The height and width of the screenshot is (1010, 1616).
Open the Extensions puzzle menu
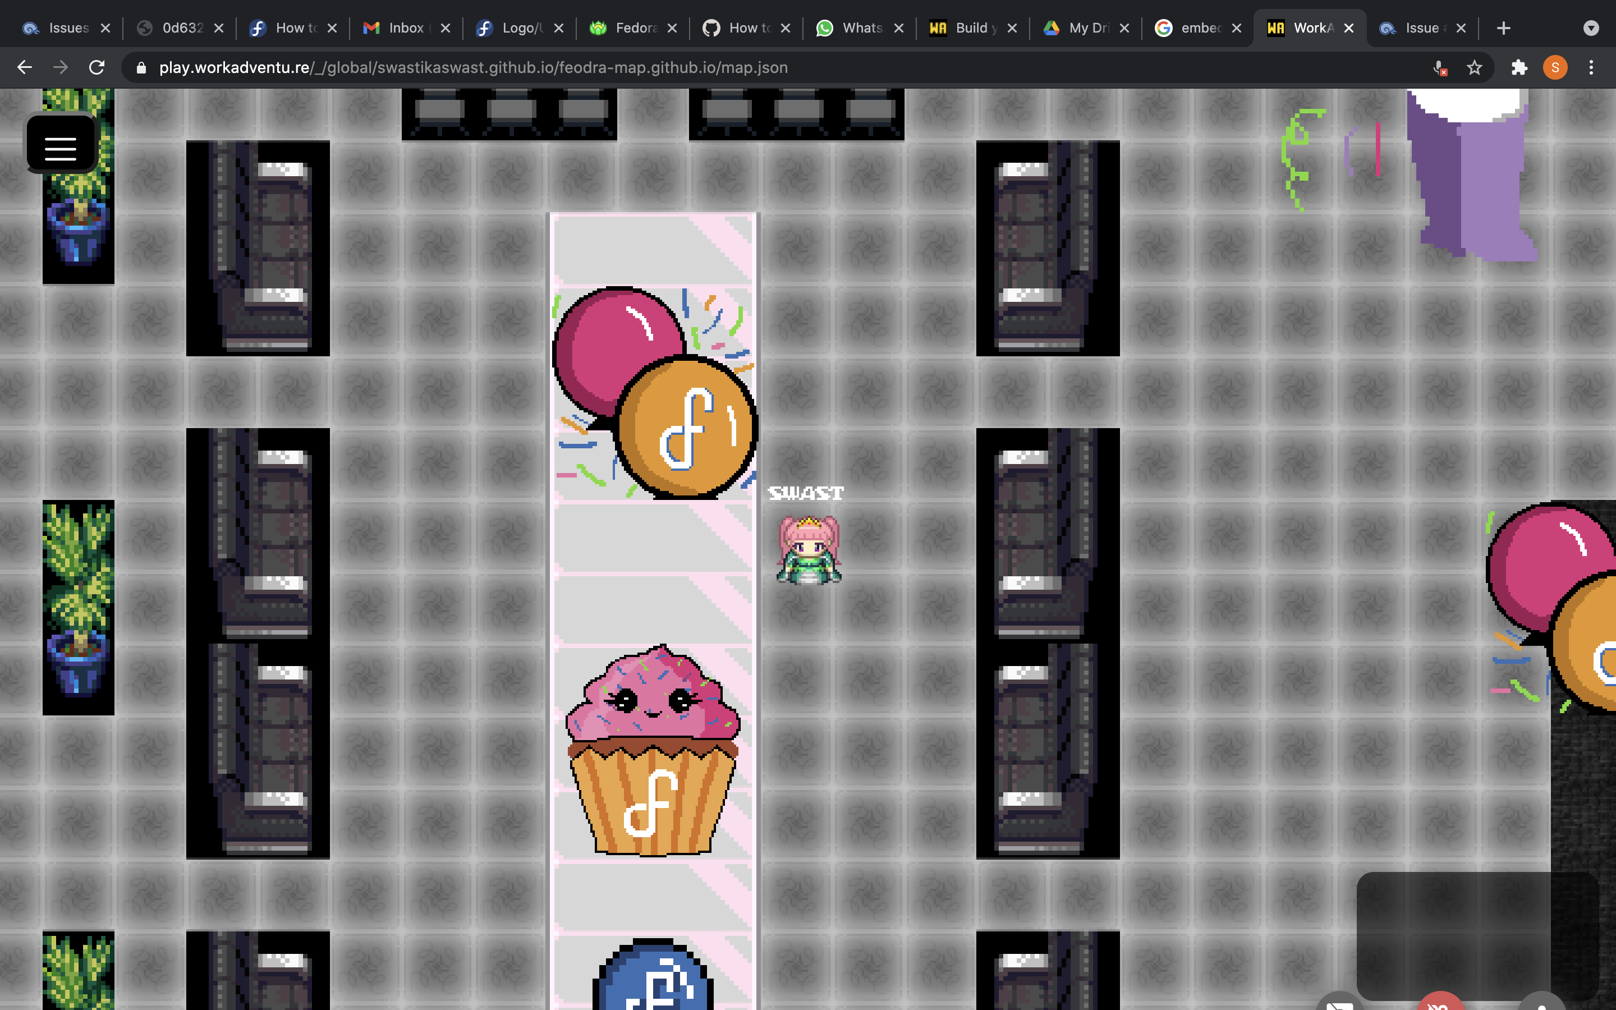1519,67
